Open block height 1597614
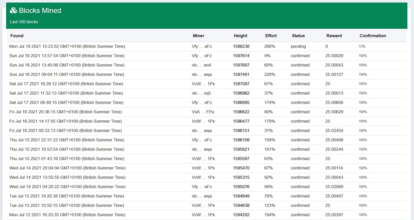The image size is (414, 220). 241,56
